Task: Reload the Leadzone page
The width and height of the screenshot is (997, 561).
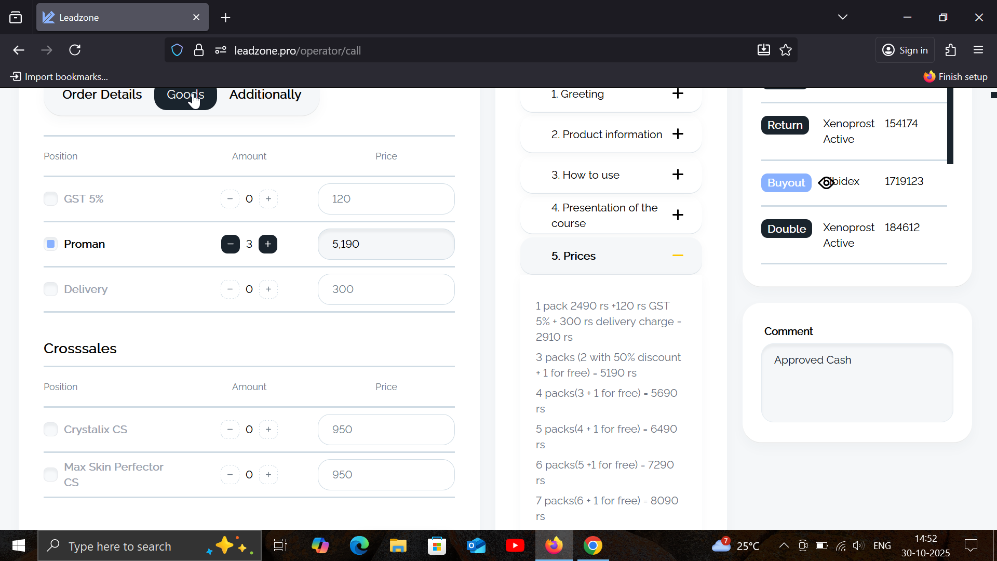Action: click(75, 50)
